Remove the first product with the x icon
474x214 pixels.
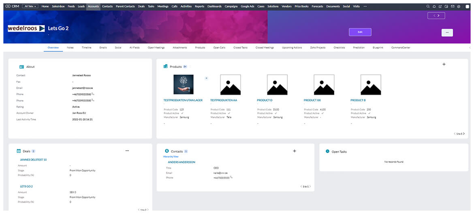(x=206, y=78)
